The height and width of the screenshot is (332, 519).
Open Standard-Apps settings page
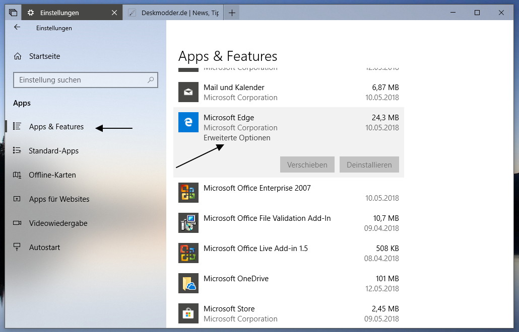point(53,150)
